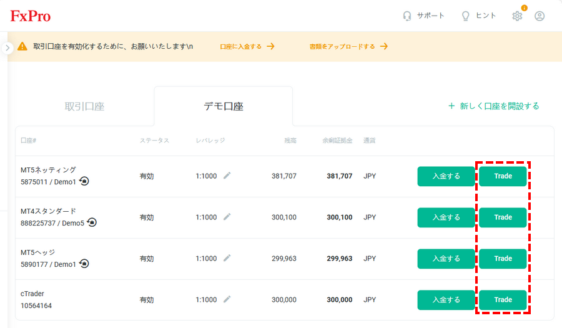This screenshot has width=562, height=328.
Task: Click the レバレッジ column header
Action: click(x=210, y=141)
